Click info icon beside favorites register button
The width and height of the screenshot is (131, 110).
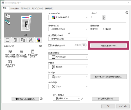point(41,99)
